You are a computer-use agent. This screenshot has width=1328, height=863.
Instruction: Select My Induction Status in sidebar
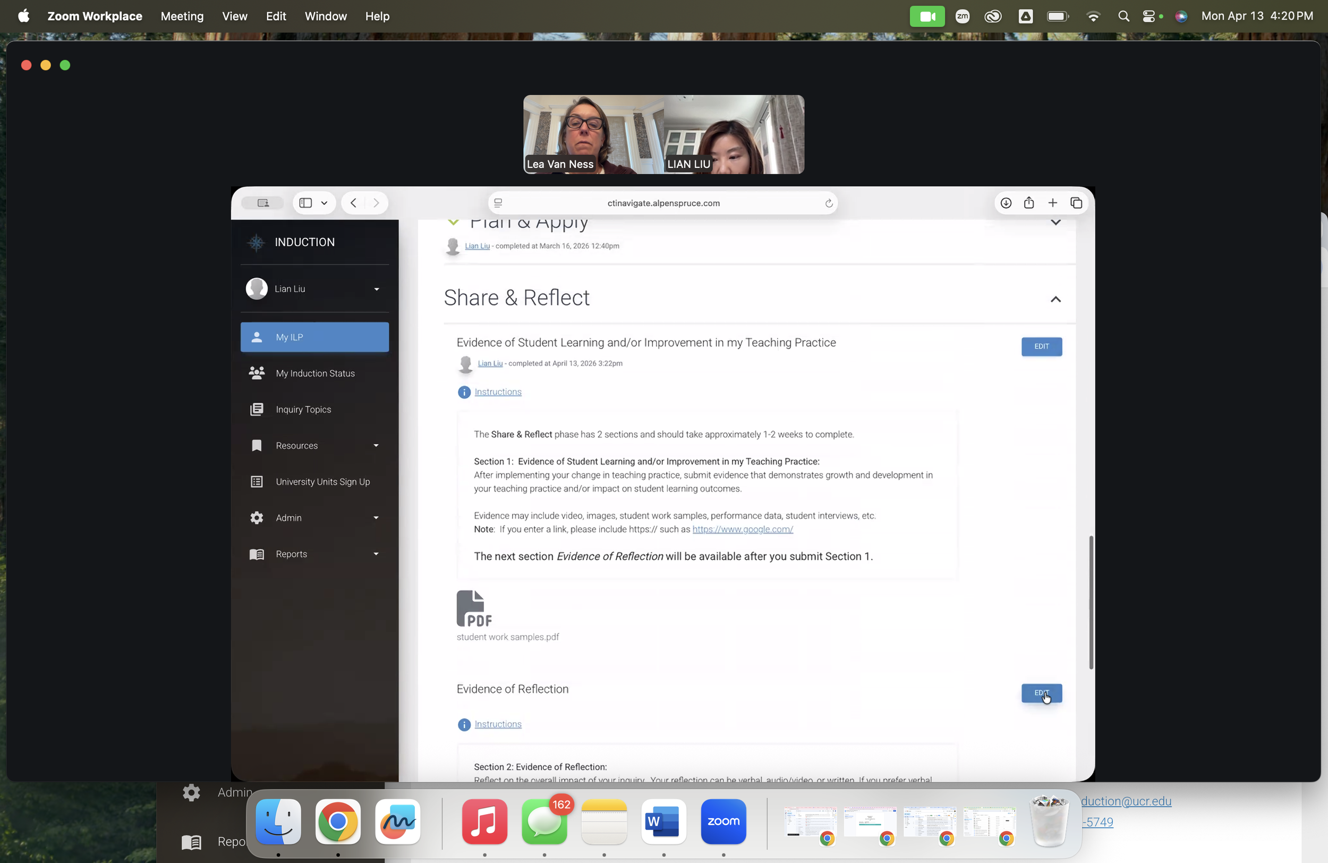pos(314,374)
